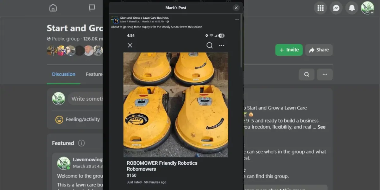Screen dimensions: 380x190
Task: Open the March 28 featured post timestamp
Action: 88,166
